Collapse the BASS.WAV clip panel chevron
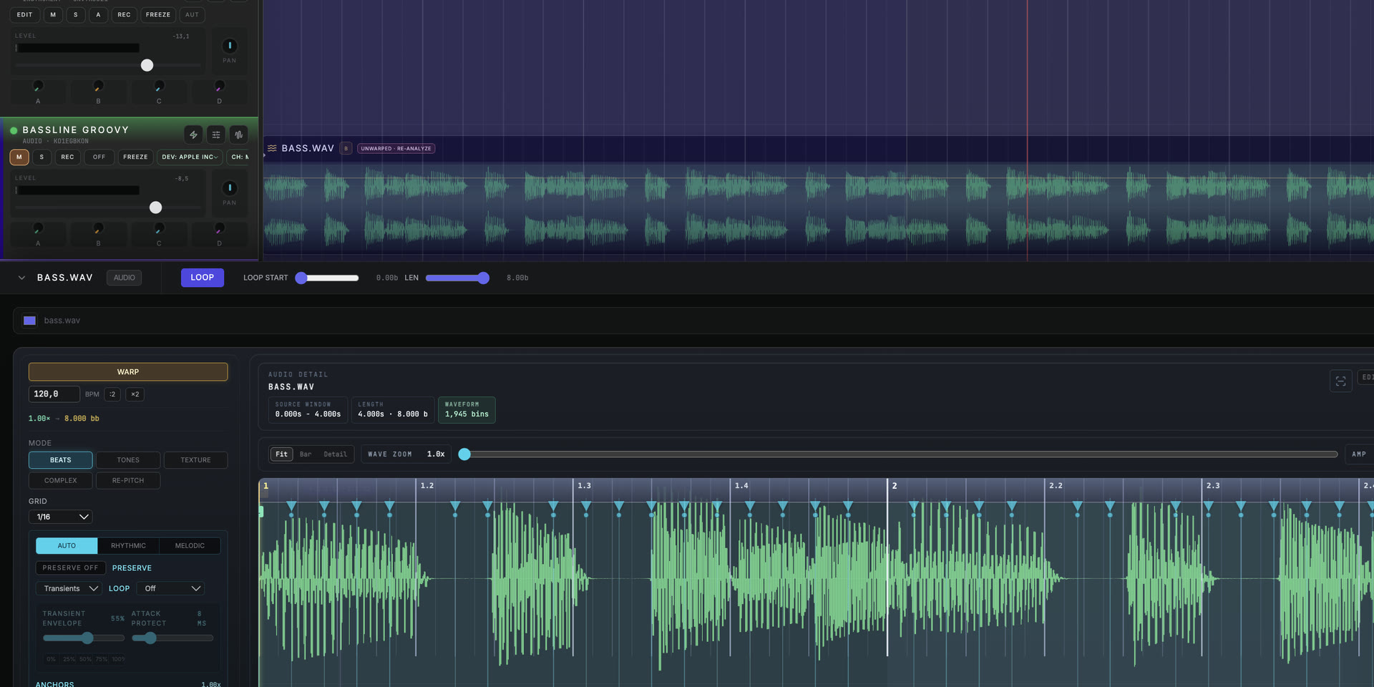Image resolution: width=1374 pixels, height=687 pixels. (21, 278)
